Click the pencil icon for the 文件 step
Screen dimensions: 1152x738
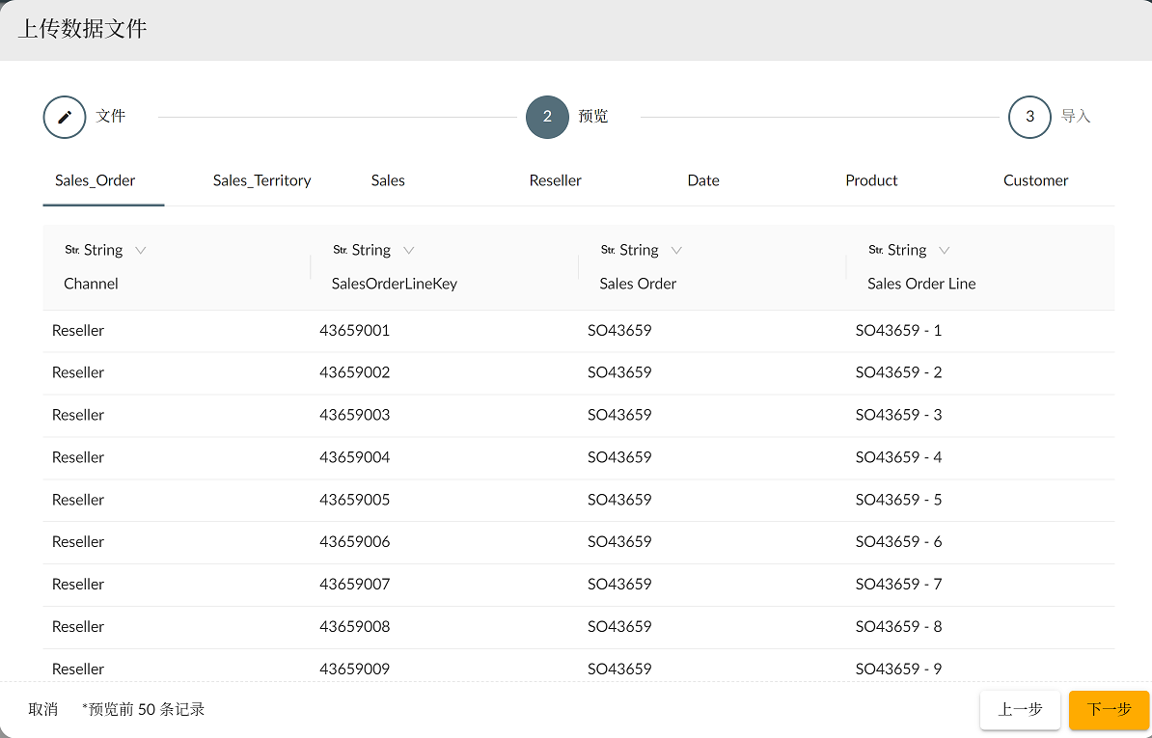(x=65, y=117)
